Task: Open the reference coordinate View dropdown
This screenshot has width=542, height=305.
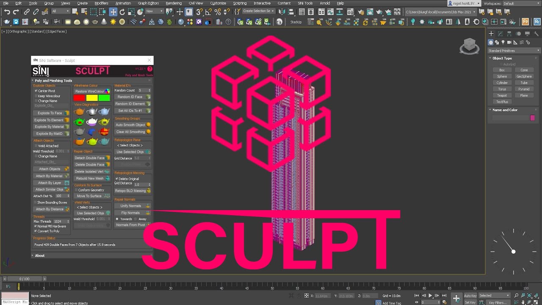Action: [x=155, y=11]
